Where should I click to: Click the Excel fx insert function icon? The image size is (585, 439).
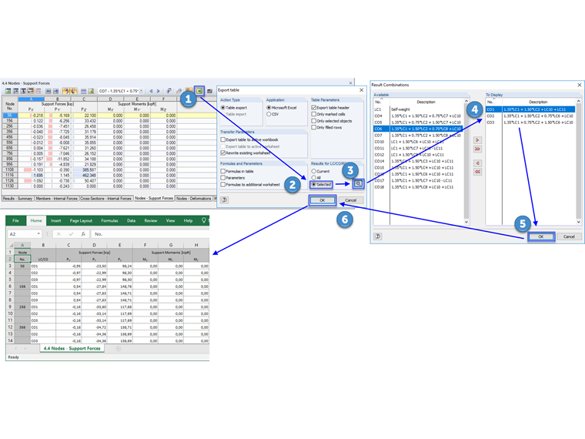pyautogui.click(x=83, y=234)
